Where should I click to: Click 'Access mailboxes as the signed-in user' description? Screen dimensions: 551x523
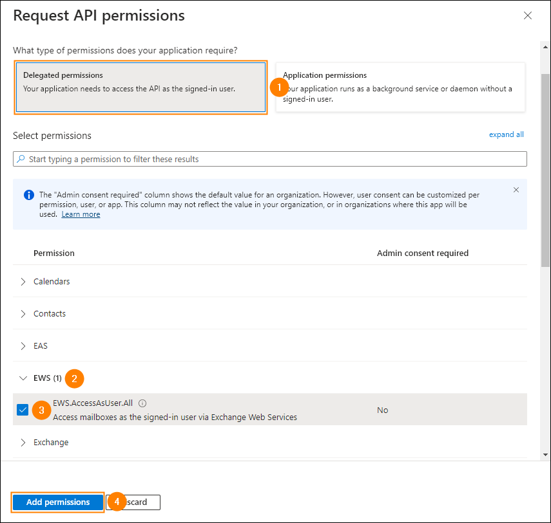[x=175, y=417]
